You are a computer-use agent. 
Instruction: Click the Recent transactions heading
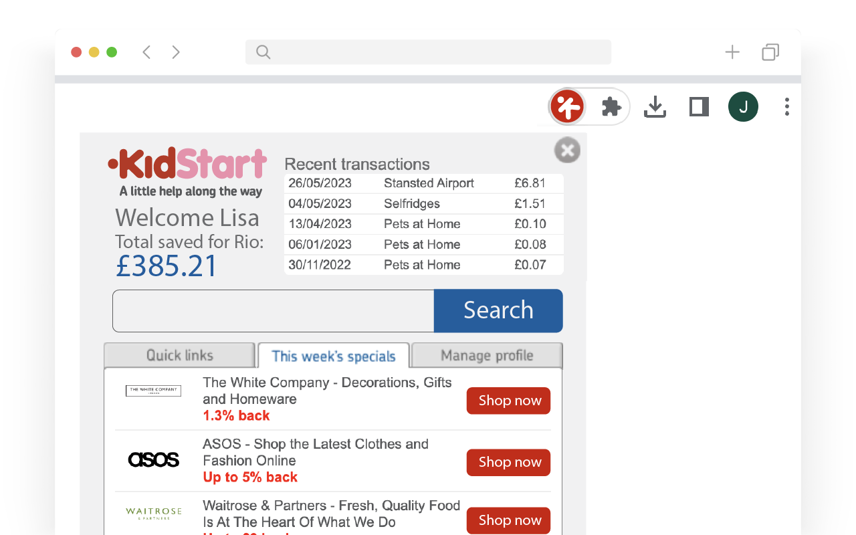tap(357, 165)
